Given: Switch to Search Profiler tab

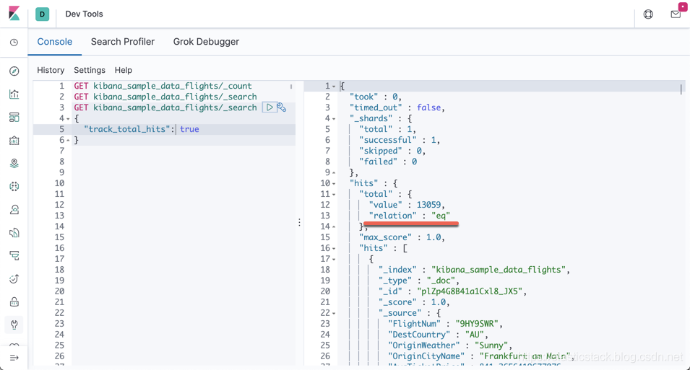Looking at the screenshot, I should click(x=123, y=42).
